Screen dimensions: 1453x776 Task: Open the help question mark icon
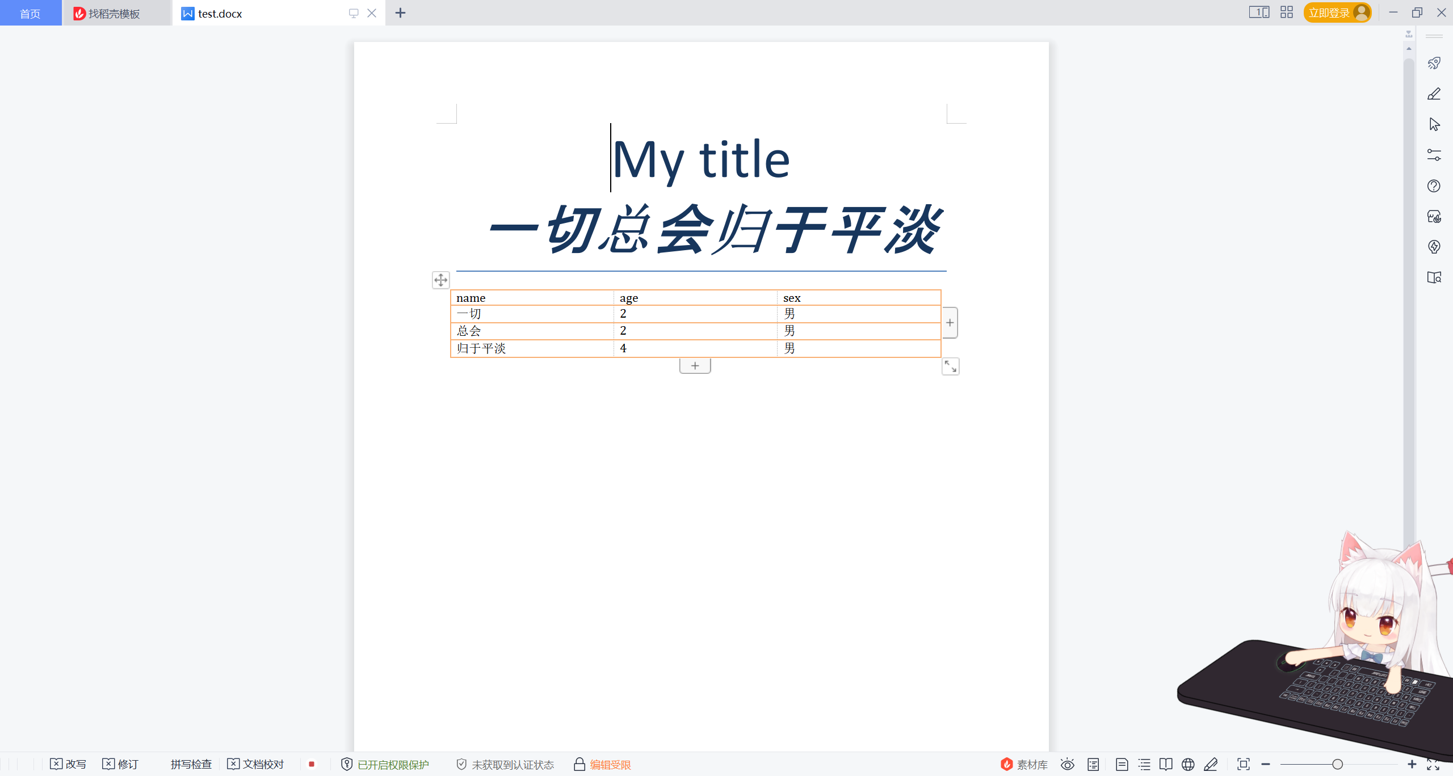(1434, 186)
